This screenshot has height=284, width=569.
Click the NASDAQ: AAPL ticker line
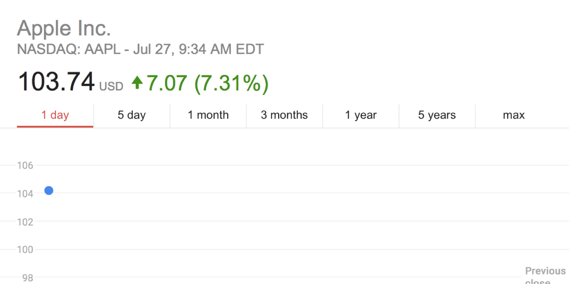coord(140,49)
